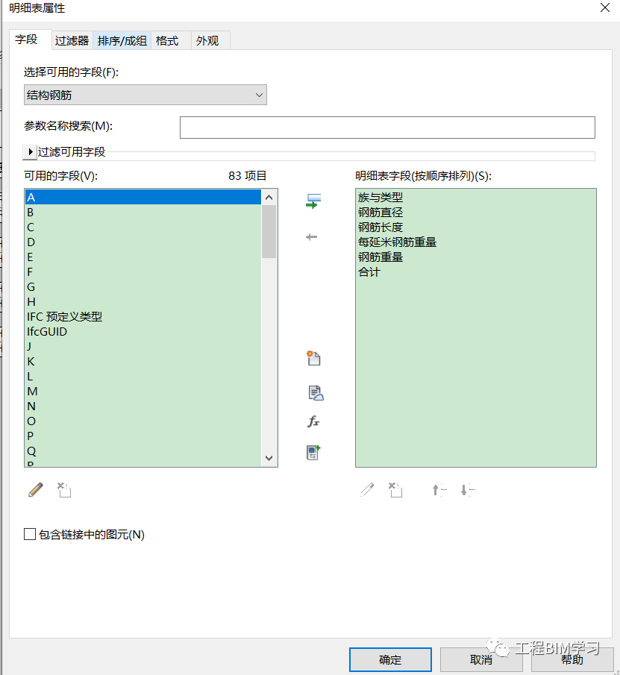Switch to the 过滤器 tab
Viewport: 620px width, 675px height.
72,41
